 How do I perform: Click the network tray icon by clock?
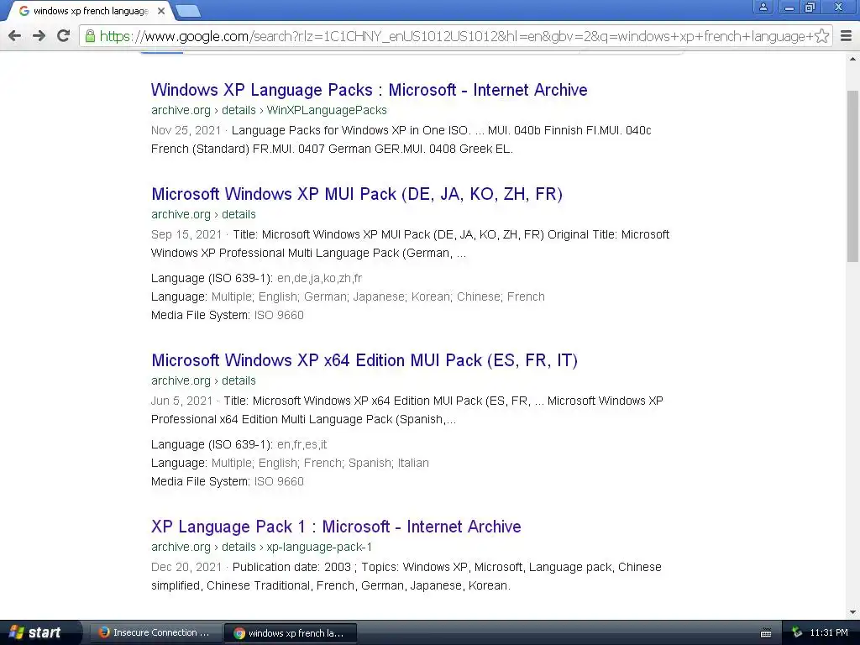pos(797,633)
